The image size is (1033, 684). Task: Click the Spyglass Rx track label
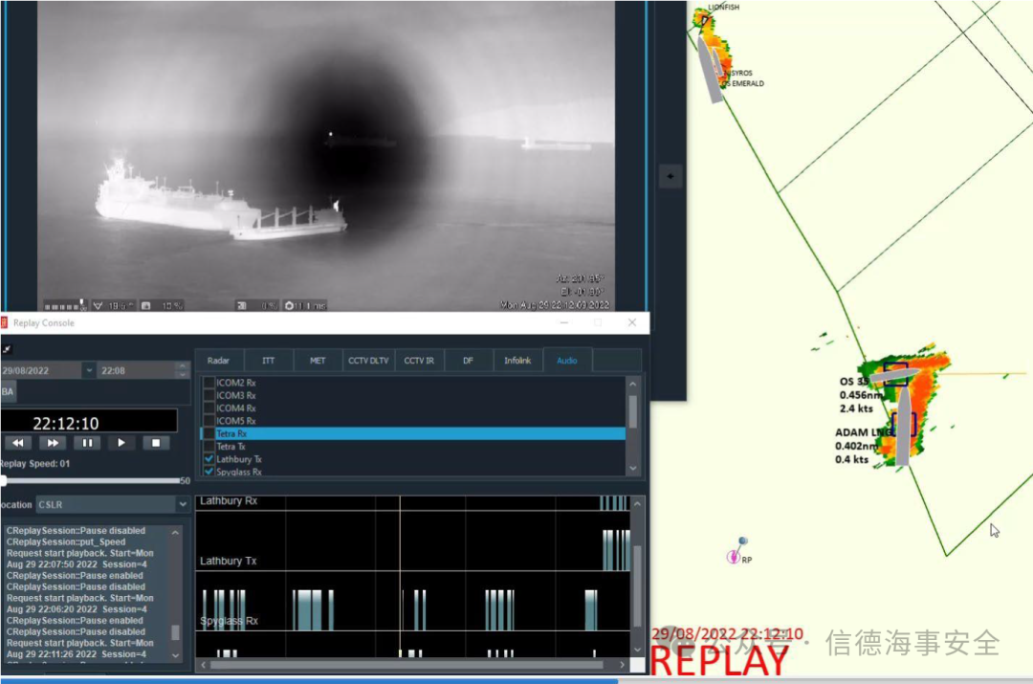(x=229, y=621)
